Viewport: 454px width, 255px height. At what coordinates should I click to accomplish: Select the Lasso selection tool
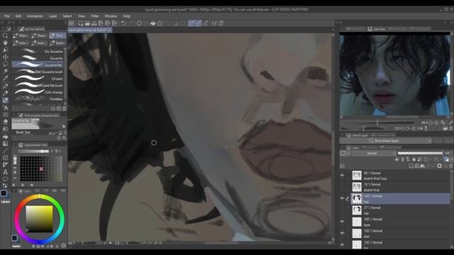[5, 64]
